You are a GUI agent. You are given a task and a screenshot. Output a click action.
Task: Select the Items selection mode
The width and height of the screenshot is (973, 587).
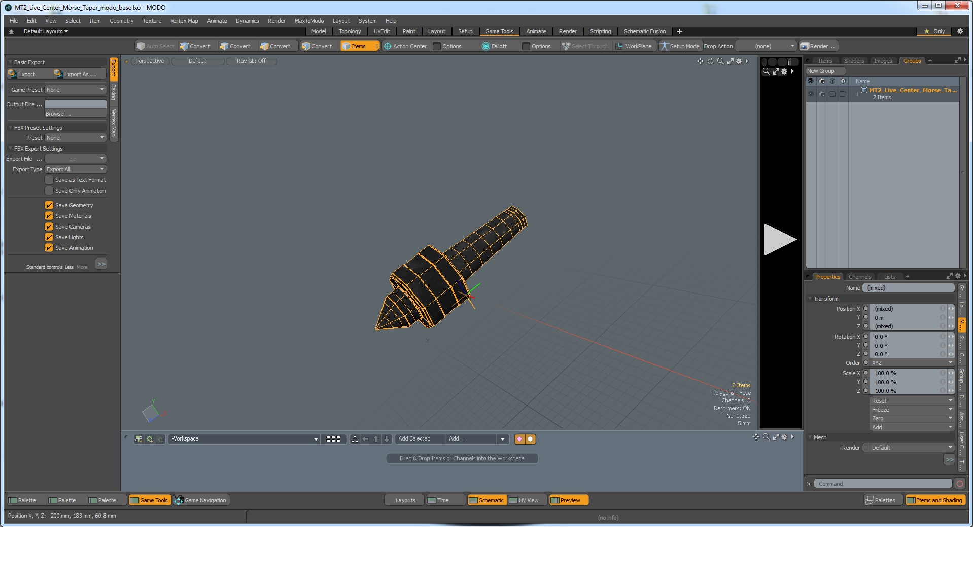pos(359,46)
